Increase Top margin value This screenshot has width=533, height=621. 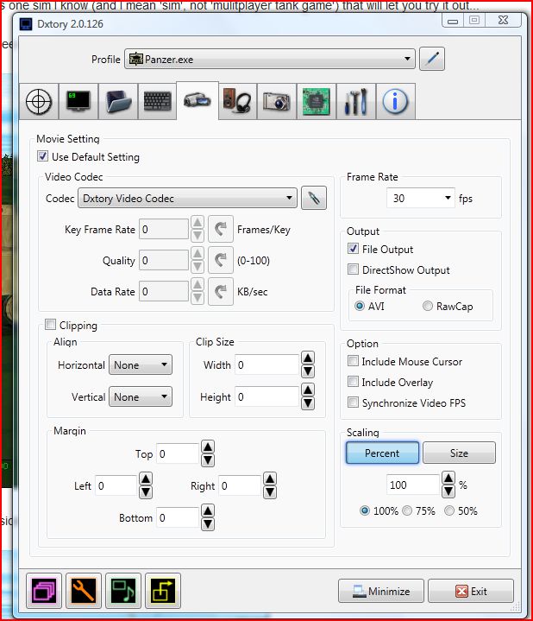pyautogui.click(x=208, y=447)
